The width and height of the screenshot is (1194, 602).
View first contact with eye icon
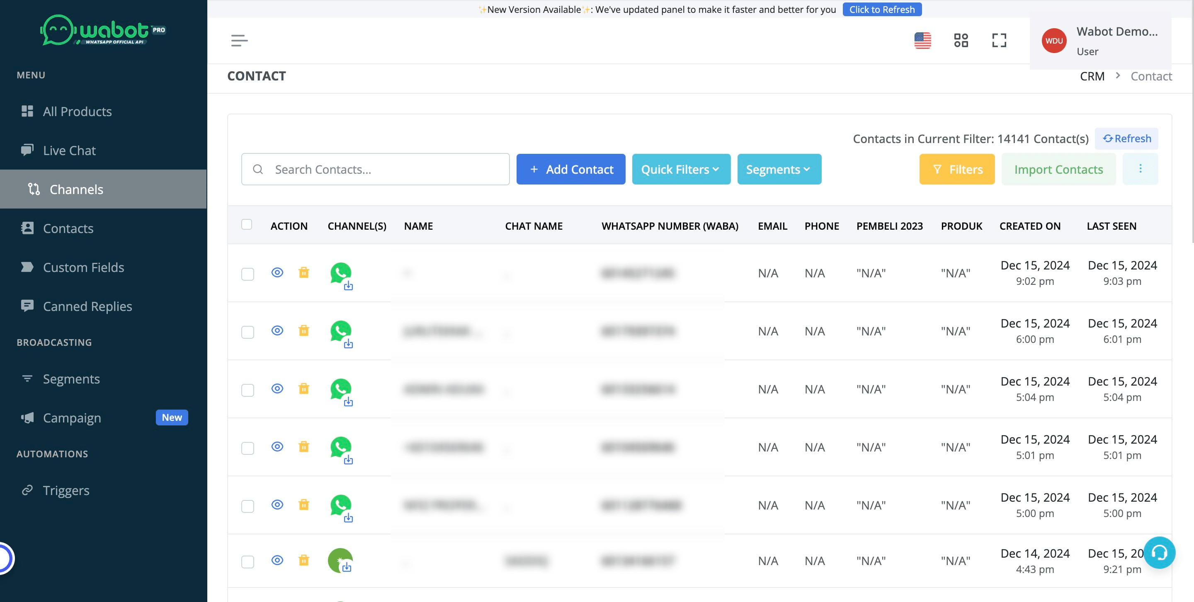pos(277,272)
